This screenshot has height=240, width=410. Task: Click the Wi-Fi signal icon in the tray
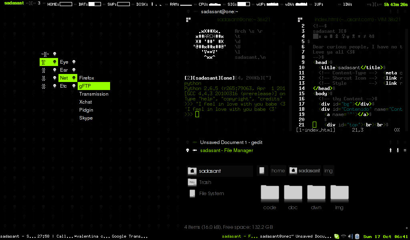[x=344, y=236]
